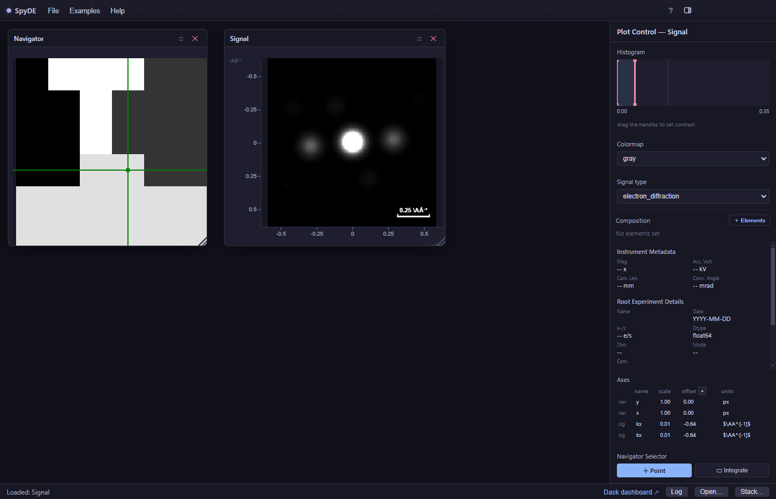The image size is (776, 499).
Task: Click the nav 'x' axis name cell
Action: coord(637,413)
